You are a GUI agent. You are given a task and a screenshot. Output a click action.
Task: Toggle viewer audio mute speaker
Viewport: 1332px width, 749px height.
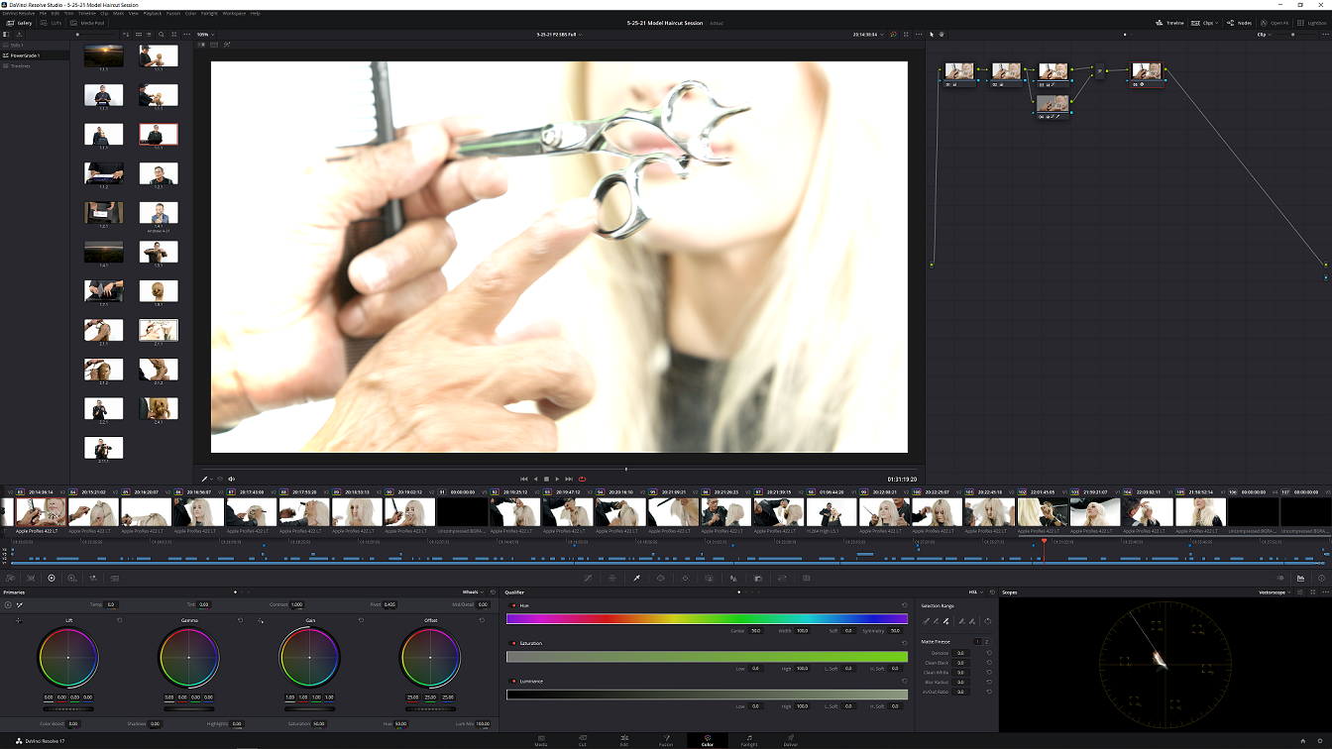(231, 479)
